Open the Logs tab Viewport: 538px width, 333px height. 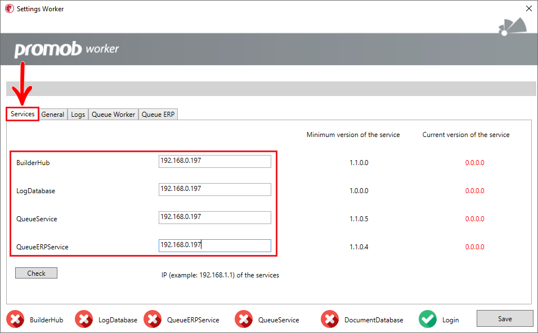pos(78,115)
